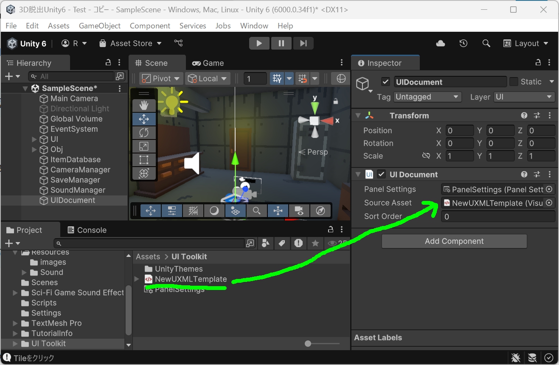This screenshot has height=365, width=559.
Task: Select the Move tool in the Scene toolbar
Action: click(x=144, y=119)
